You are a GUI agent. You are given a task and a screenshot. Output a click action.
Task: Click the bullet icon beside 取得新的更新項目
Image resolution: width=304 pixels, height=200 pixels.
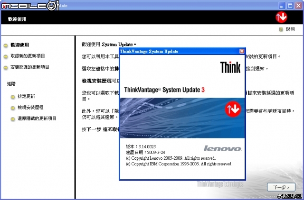click(6, 57)
